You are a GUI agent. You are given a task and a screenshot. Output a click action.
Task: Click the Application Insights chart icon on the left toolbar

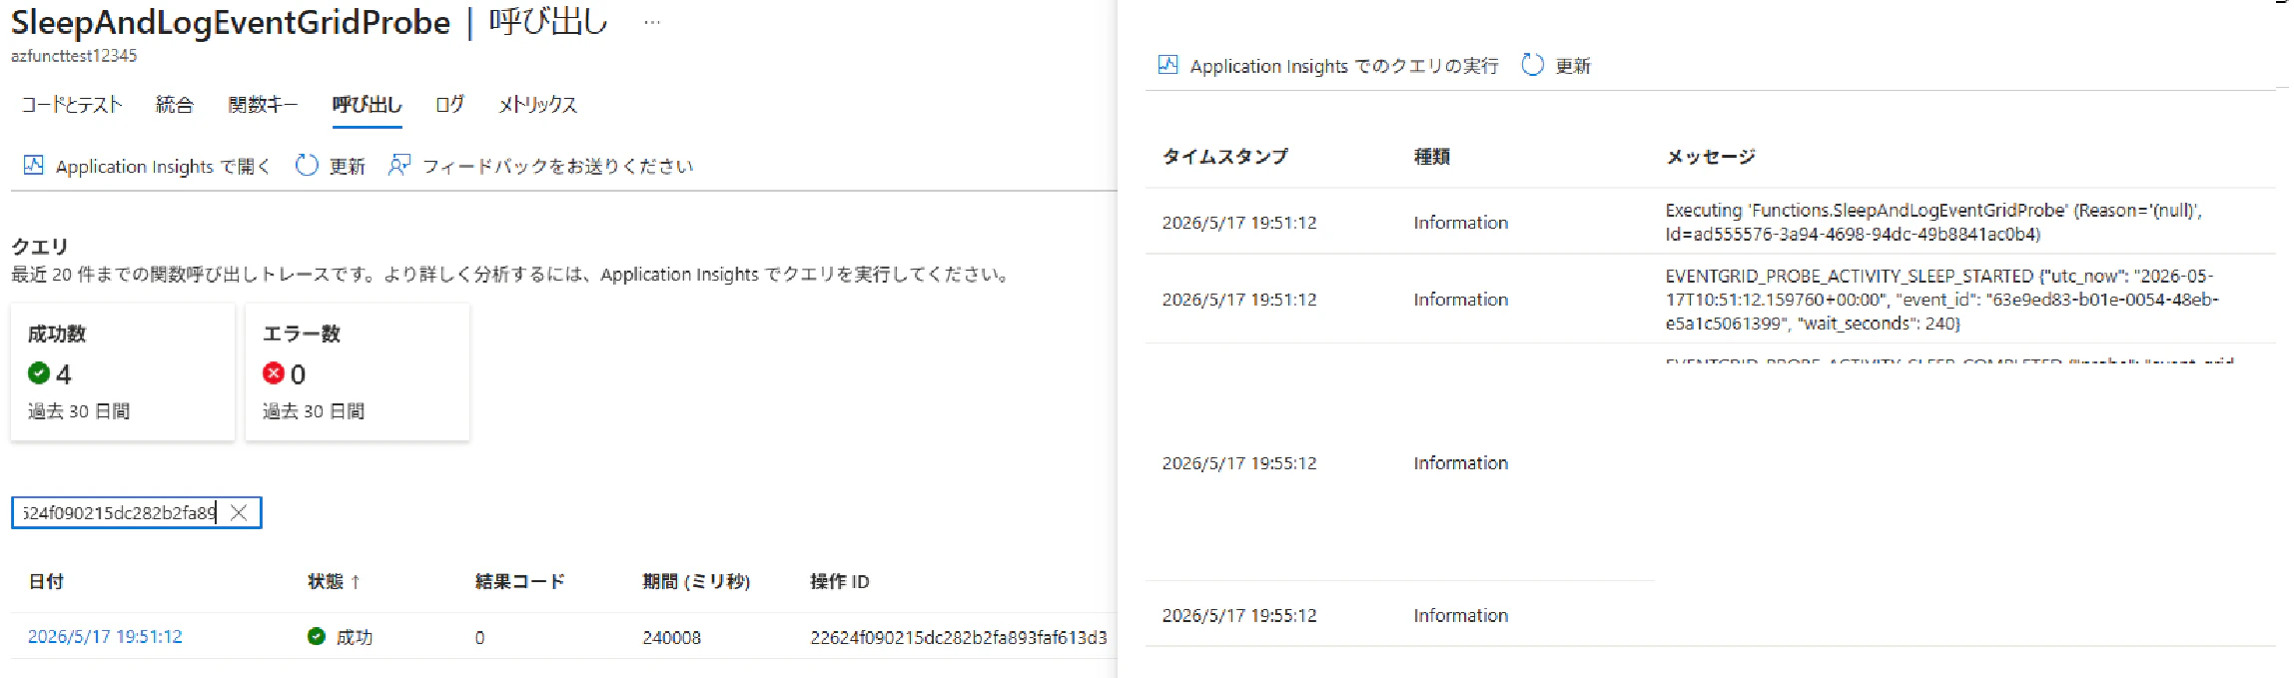[34, 165]
